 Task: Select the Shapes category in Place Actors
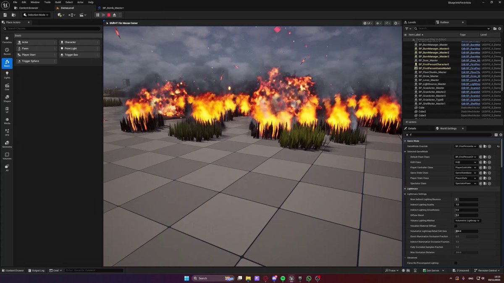point(7,99)
